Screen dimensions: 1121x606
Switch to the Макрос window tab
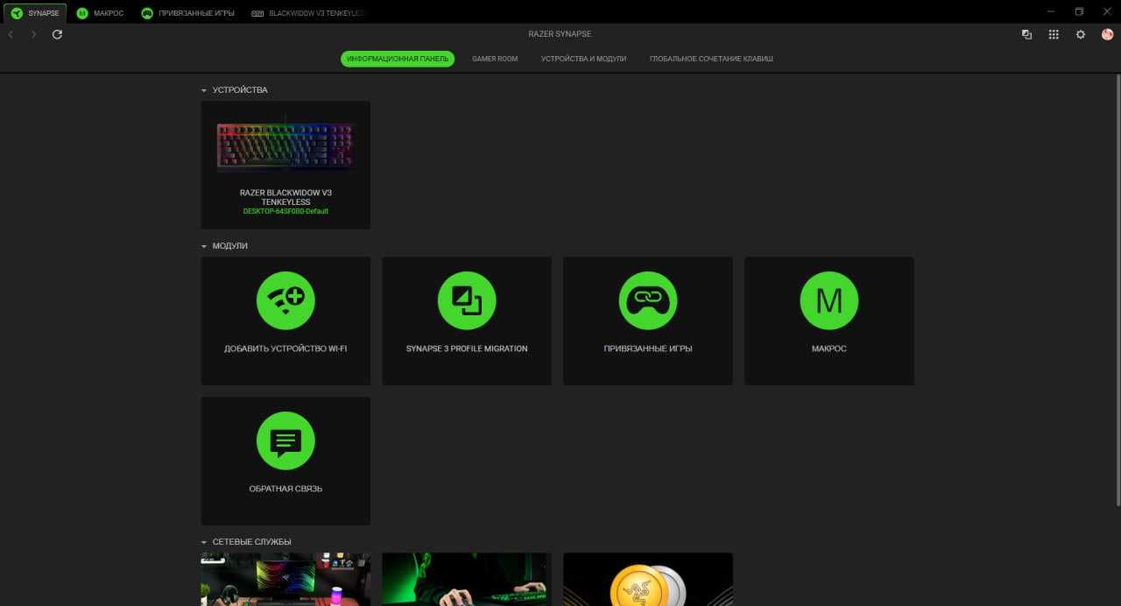[x=100, y=13]
